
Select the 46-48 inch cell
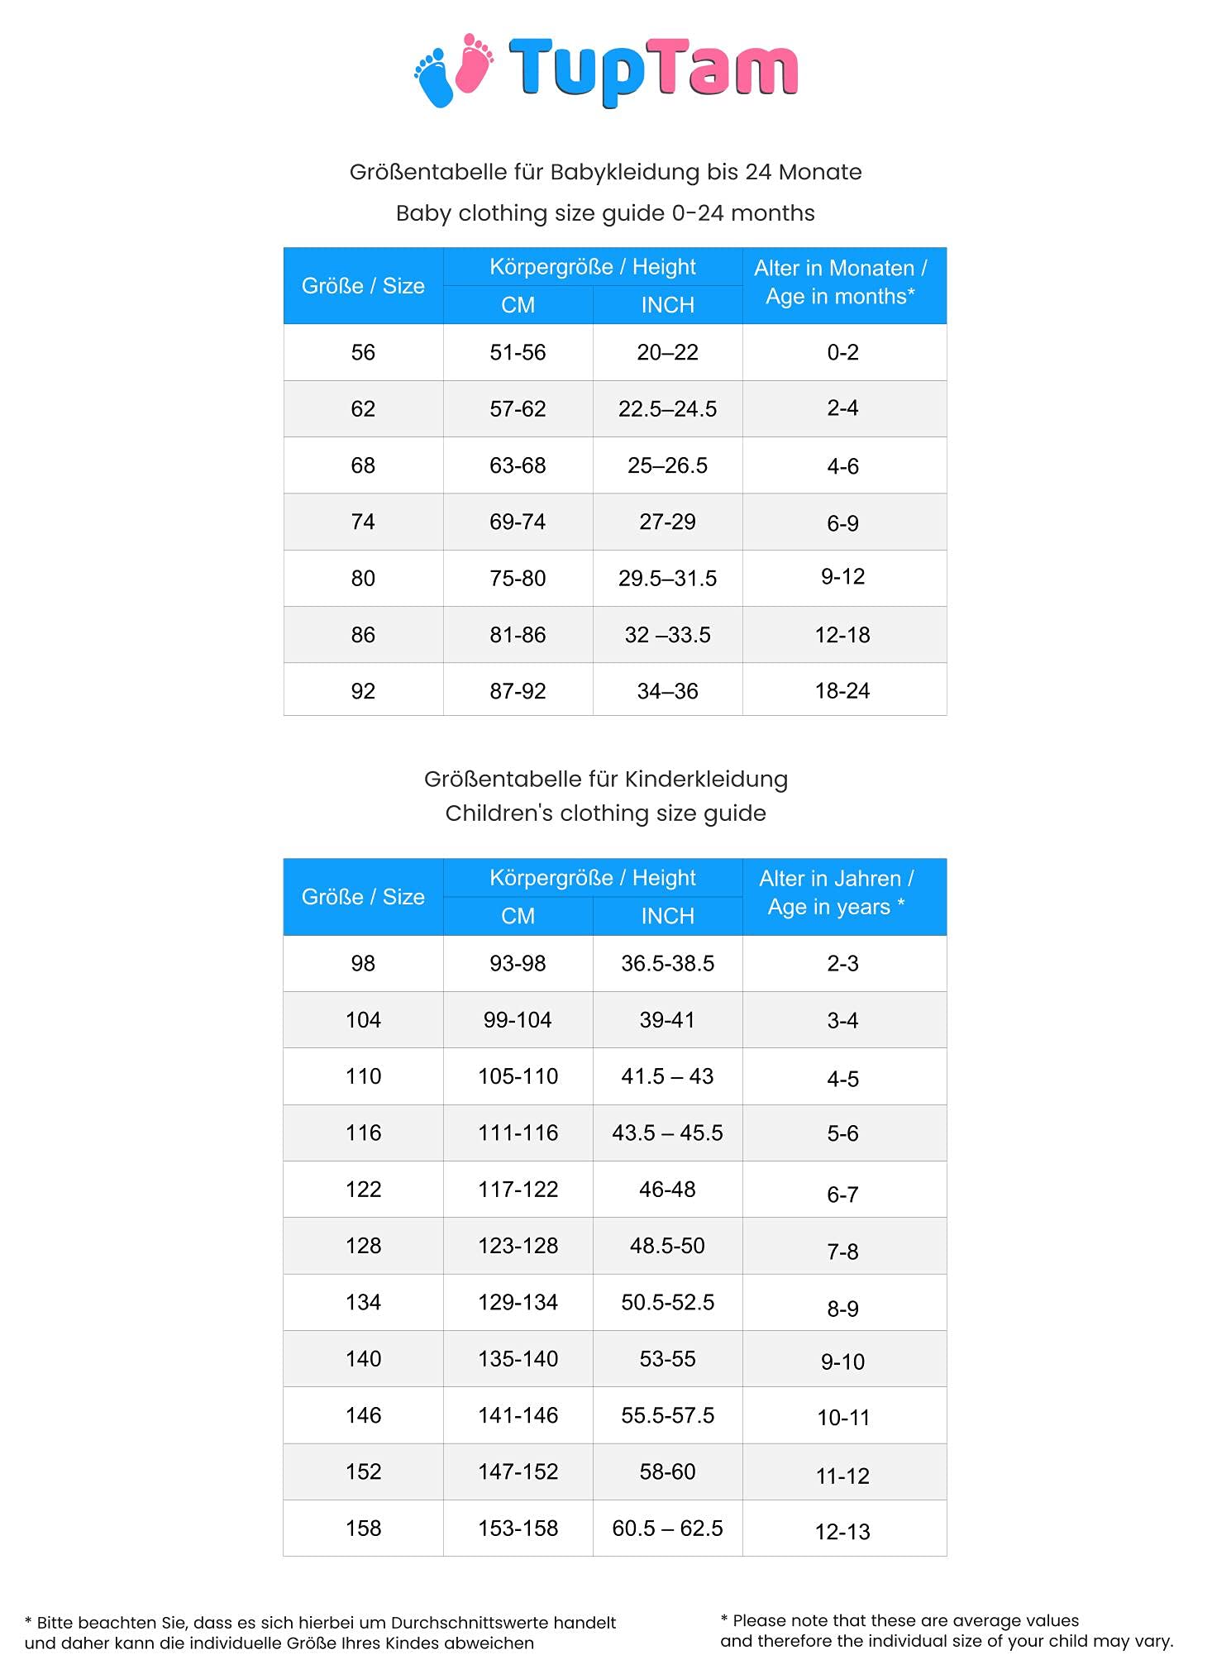coord(667,1190)
